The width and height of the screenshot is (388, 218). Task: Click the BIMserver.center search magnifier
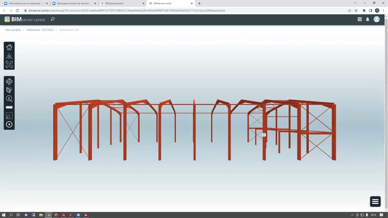pyautogui.click(x=52, y=19)
